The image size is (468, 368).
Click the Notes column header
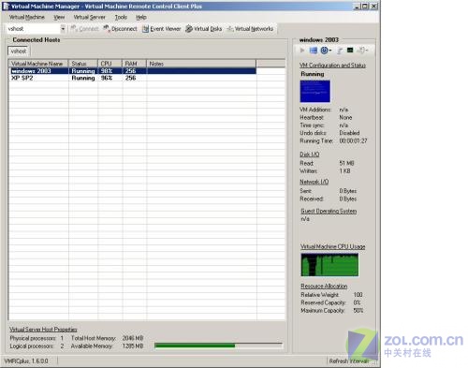[x=201, y=64]
